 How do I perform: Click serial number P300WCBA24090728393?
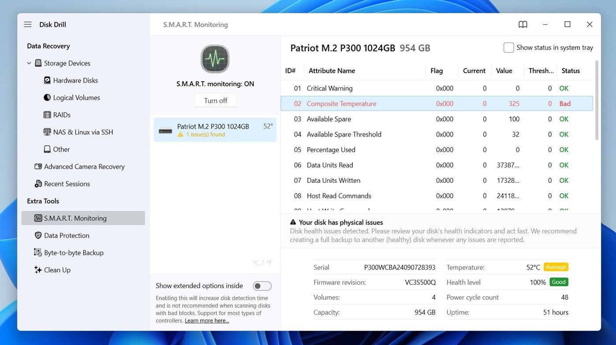click(x=399, y=267)
